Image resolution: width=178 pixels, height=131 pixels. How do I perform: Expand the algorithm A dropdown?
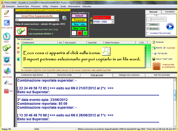click(112, 18)
